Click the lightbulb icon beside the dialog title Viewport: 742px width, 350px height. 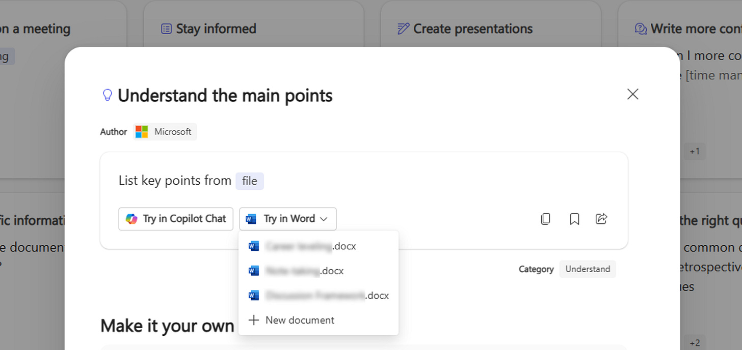(x=107, y=95)
